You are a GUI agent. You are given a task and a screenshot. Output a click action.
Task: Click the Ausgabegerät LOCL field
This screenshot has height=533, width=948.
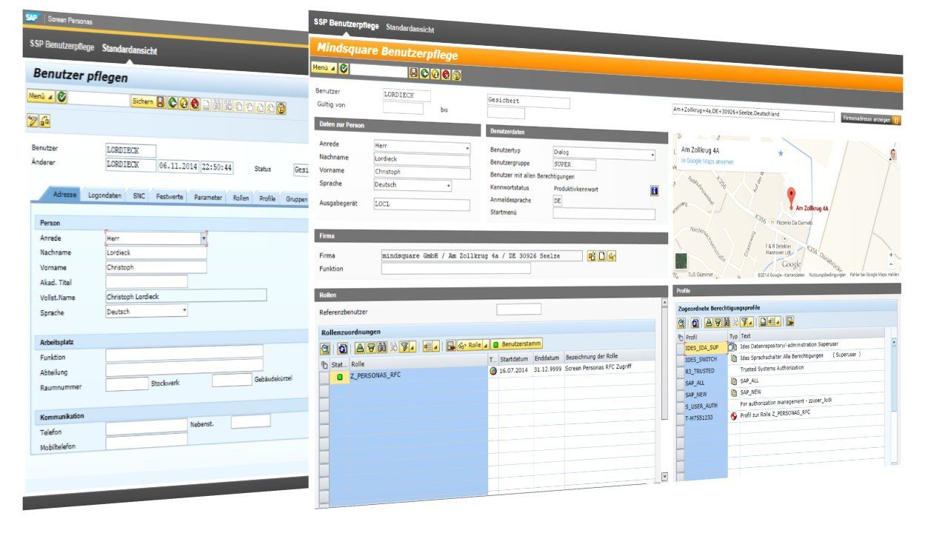pyautogui.click(x=421, y=204)
